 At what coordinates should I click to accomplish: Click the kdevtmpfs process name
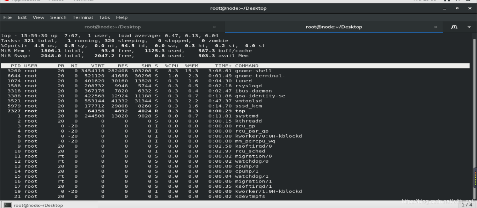(x=250, y=196)
